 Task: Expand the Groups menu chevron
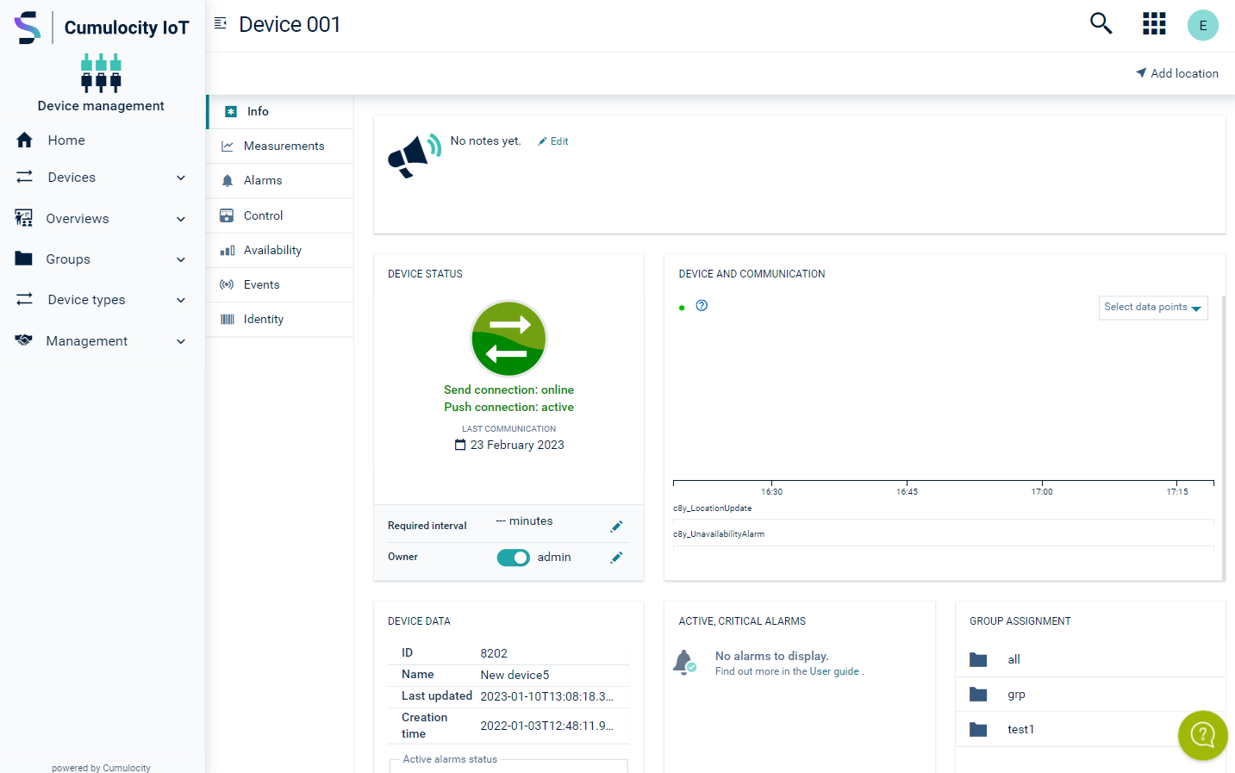(x=181, y=259)
